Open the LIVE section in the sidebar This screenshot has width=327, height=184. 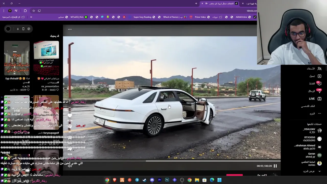click(315, 99)
